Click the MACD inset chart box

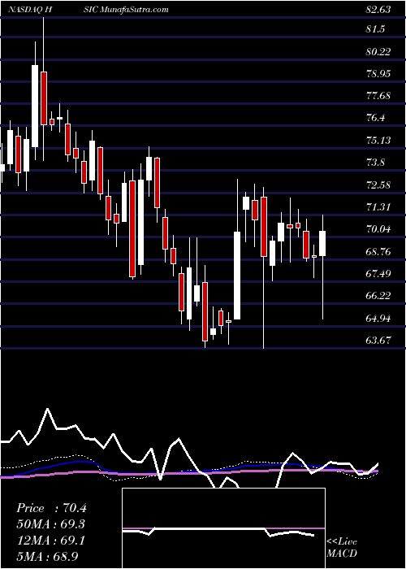click(x=223, y=528)
